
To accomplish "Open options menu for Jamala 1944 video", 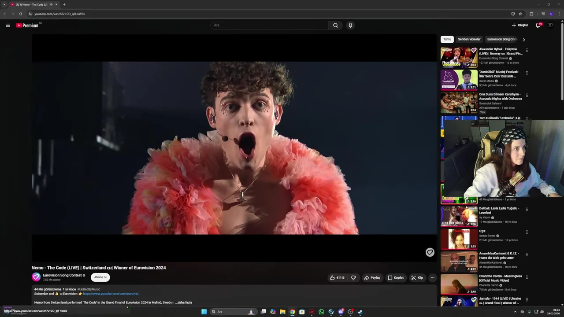I will pos(527,300).
